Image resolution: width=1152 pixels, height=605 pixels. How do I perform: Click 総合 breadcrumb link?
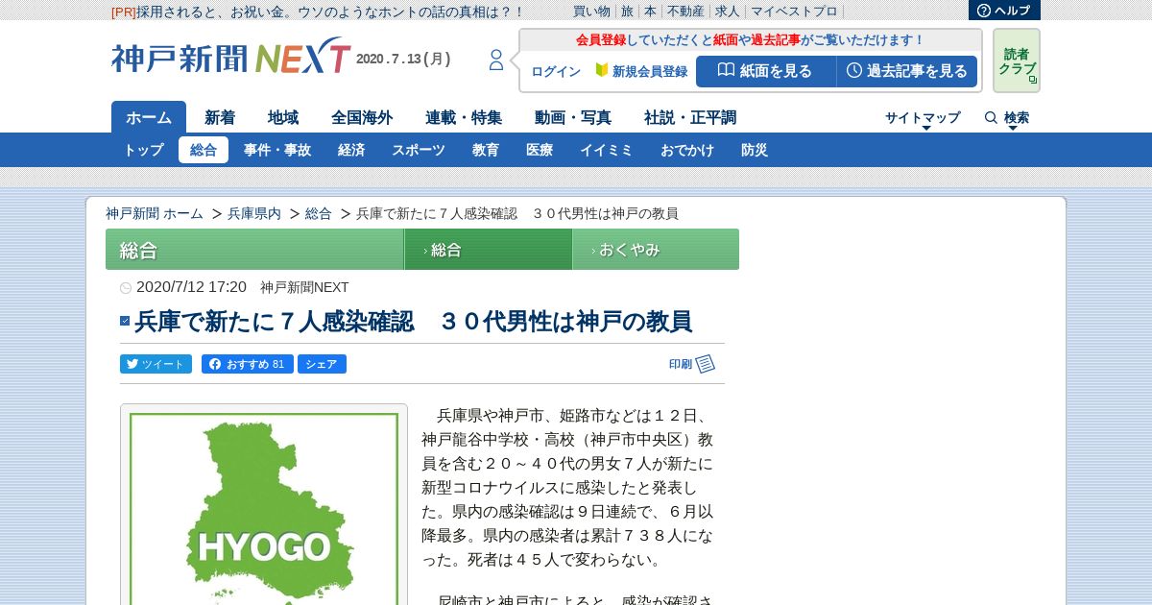319,213
